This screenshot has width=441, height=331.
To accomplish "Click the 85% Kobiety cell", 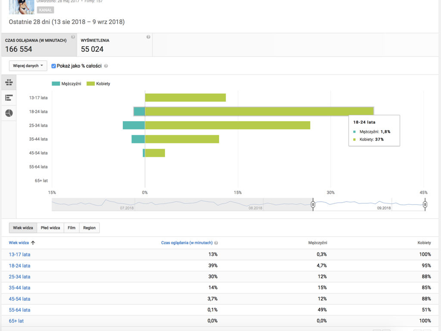I will point(426,287).
